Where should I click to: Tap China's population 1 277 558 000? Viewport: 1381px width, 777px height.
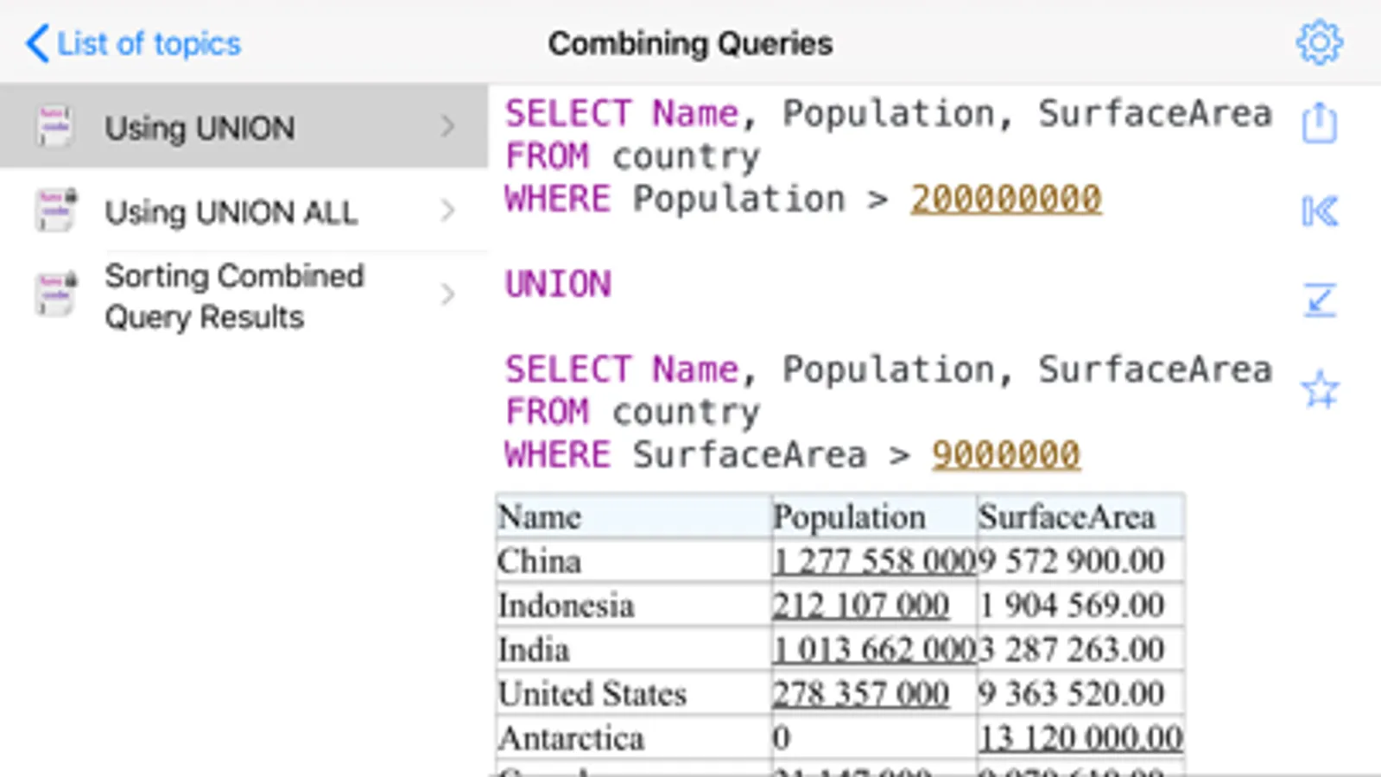(x=874, y=561)
